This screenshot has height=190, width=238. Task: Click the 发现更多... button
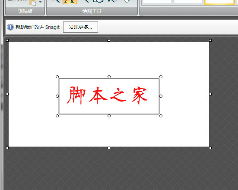click(80, 27)
